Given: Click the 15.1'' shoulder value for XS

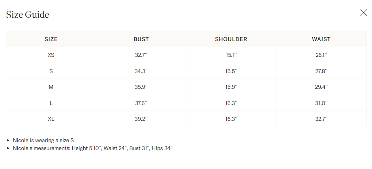Looking at the screenshot, I should tap(231, 55).
